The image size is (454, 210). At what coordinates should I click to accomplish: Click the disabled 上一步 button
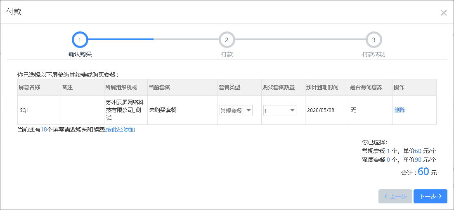pos(395,196)
